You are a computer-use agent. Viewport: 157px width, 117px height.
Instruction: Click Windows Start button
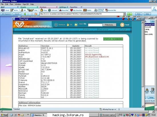(4, 115)
